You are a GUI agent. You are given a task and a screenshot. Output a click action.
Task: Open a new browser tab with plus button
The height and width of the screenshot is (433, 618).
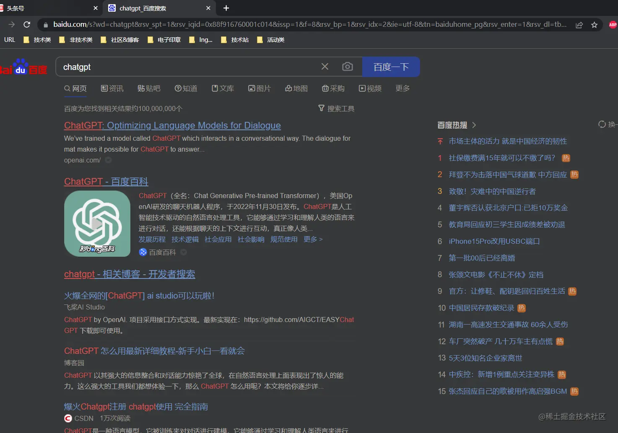(226, 8)
